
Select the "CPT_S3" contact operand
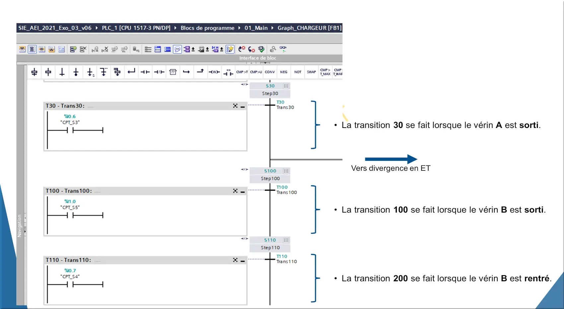70,122
